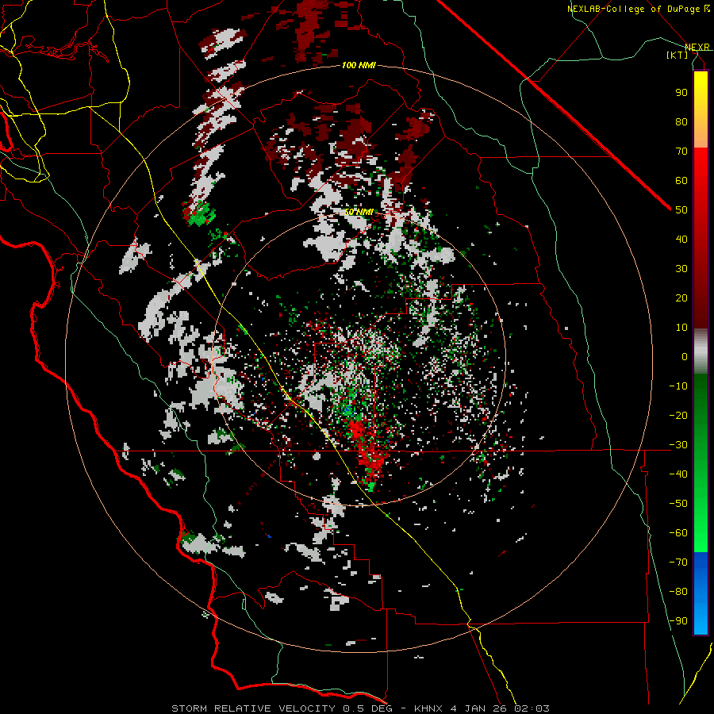
Task: Select the -20 knot scale label
Action: [x=678, y=416]
